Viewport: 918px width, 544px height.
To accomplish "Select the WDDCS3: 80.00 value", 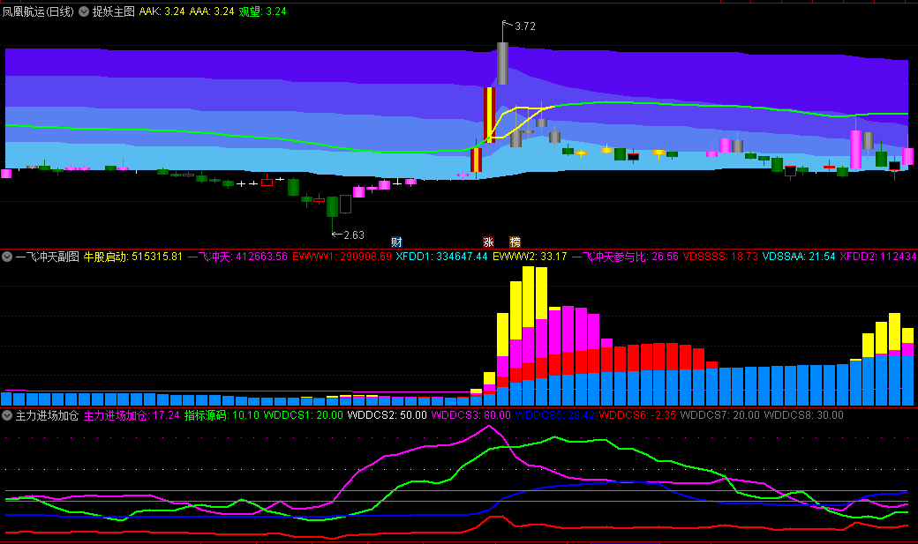I will 470,415.
